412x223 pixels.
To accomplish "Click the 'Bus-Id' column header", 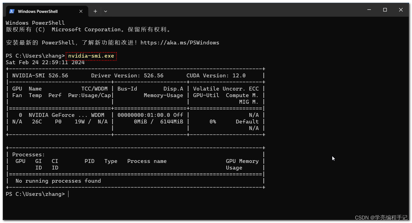I will [x=127, y=89].
